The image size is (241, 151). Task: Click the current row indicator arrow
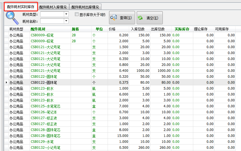pos(6,83)
